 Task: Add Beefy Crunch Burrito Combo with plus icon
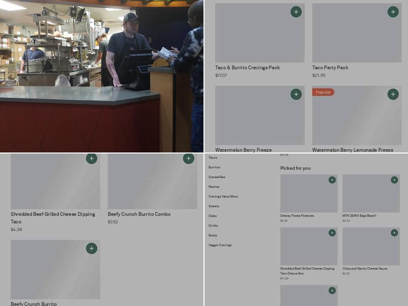coord(188,159)
